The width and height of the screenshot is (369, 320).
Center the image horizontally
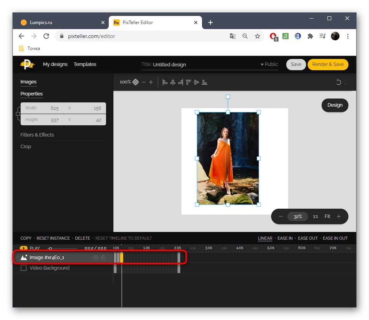(x=172, y=82)
